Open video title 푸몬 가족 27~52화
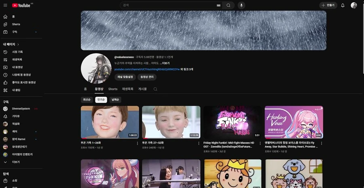 (153, 143)
